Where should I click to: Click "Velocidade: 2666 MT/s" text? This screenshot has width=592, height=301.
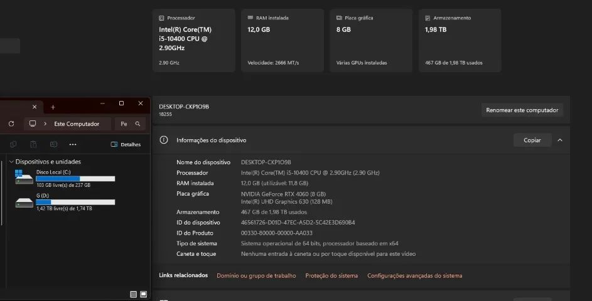point(273,63)
